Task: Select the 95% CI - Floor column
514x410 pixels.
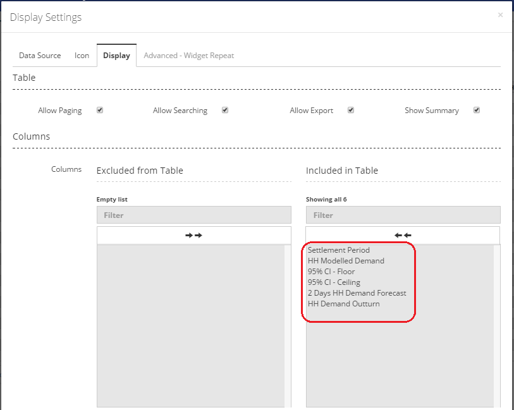Action: [331, 272]
